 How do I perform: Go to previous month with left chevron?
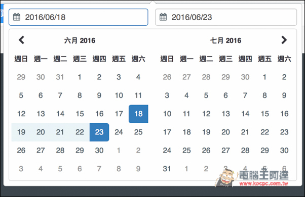pyautogui.click(x=21, y=40)
